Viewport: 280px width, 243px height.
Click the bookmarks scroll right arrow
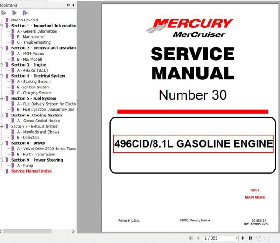coord(73,232)
